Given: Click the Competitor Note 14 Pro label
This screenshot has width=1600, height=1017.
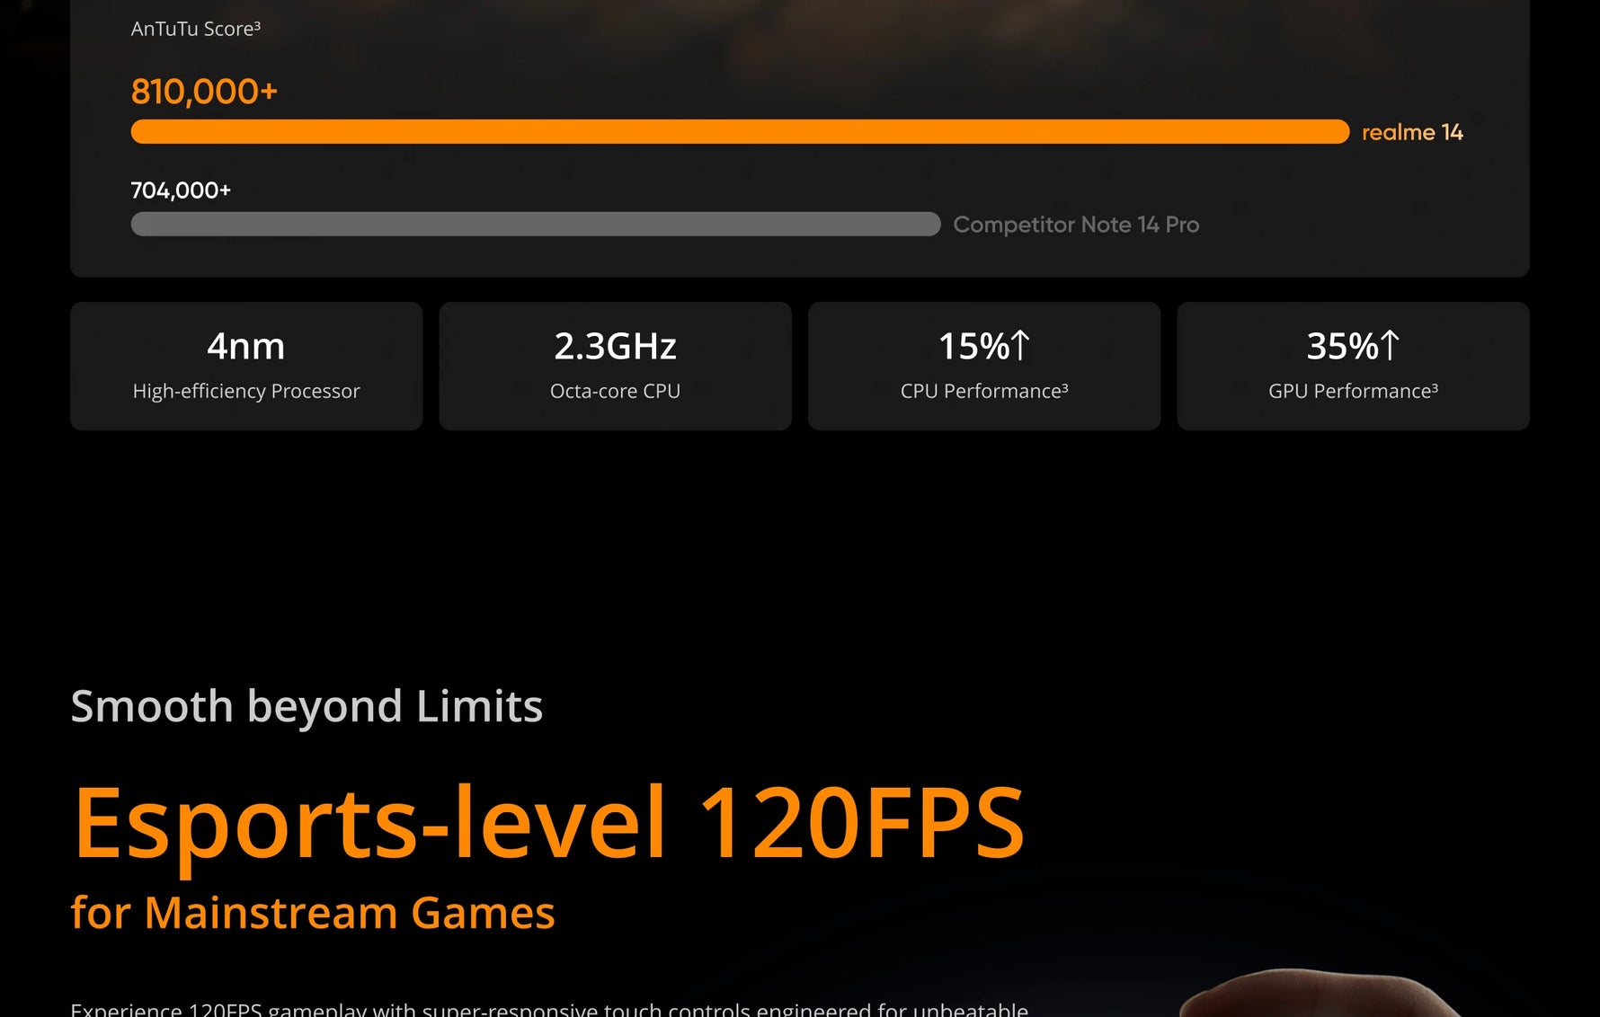Looking at the screenshot, I should coord(1076,225).
